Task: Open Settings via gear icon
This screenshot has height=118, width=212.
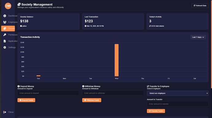Action: (5, 48)
